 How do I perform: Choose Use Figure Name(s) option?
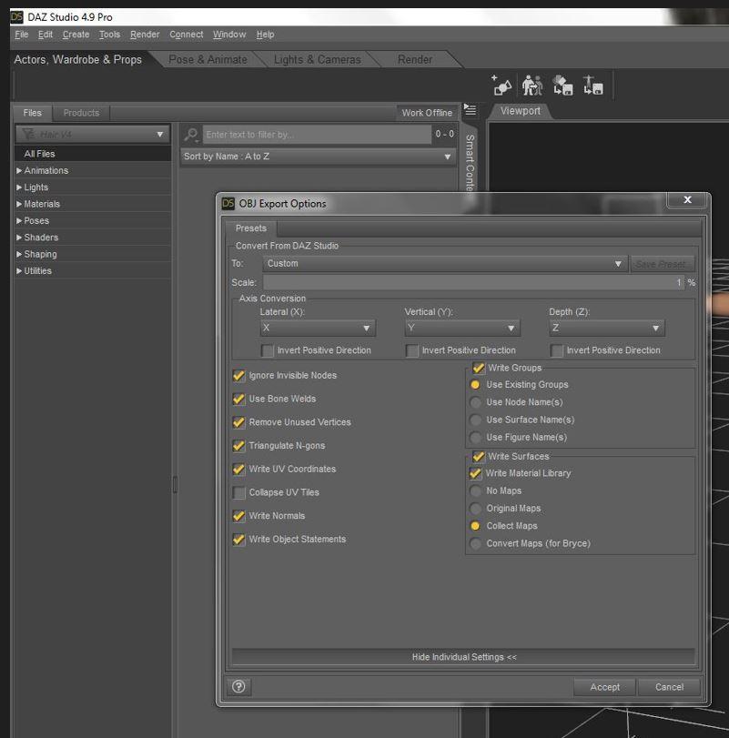(475, 437)
